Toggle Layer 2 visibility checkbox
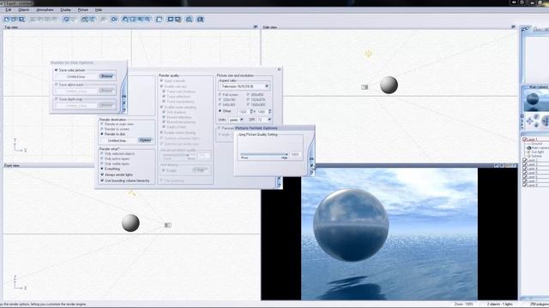The image size is (549, 308). coord(524,160)
